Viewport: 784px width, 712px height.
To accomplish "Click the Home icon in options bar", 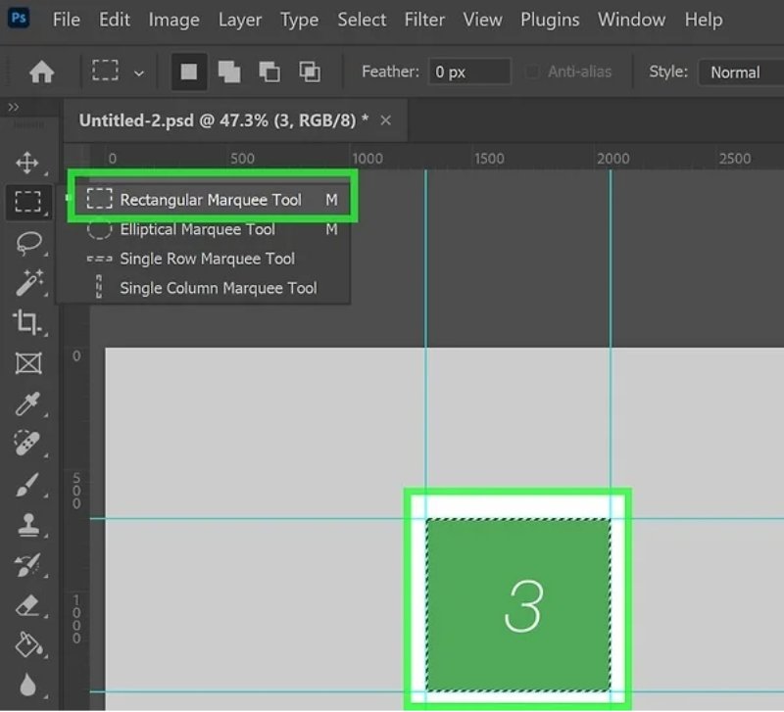I will tap(41, 72).
